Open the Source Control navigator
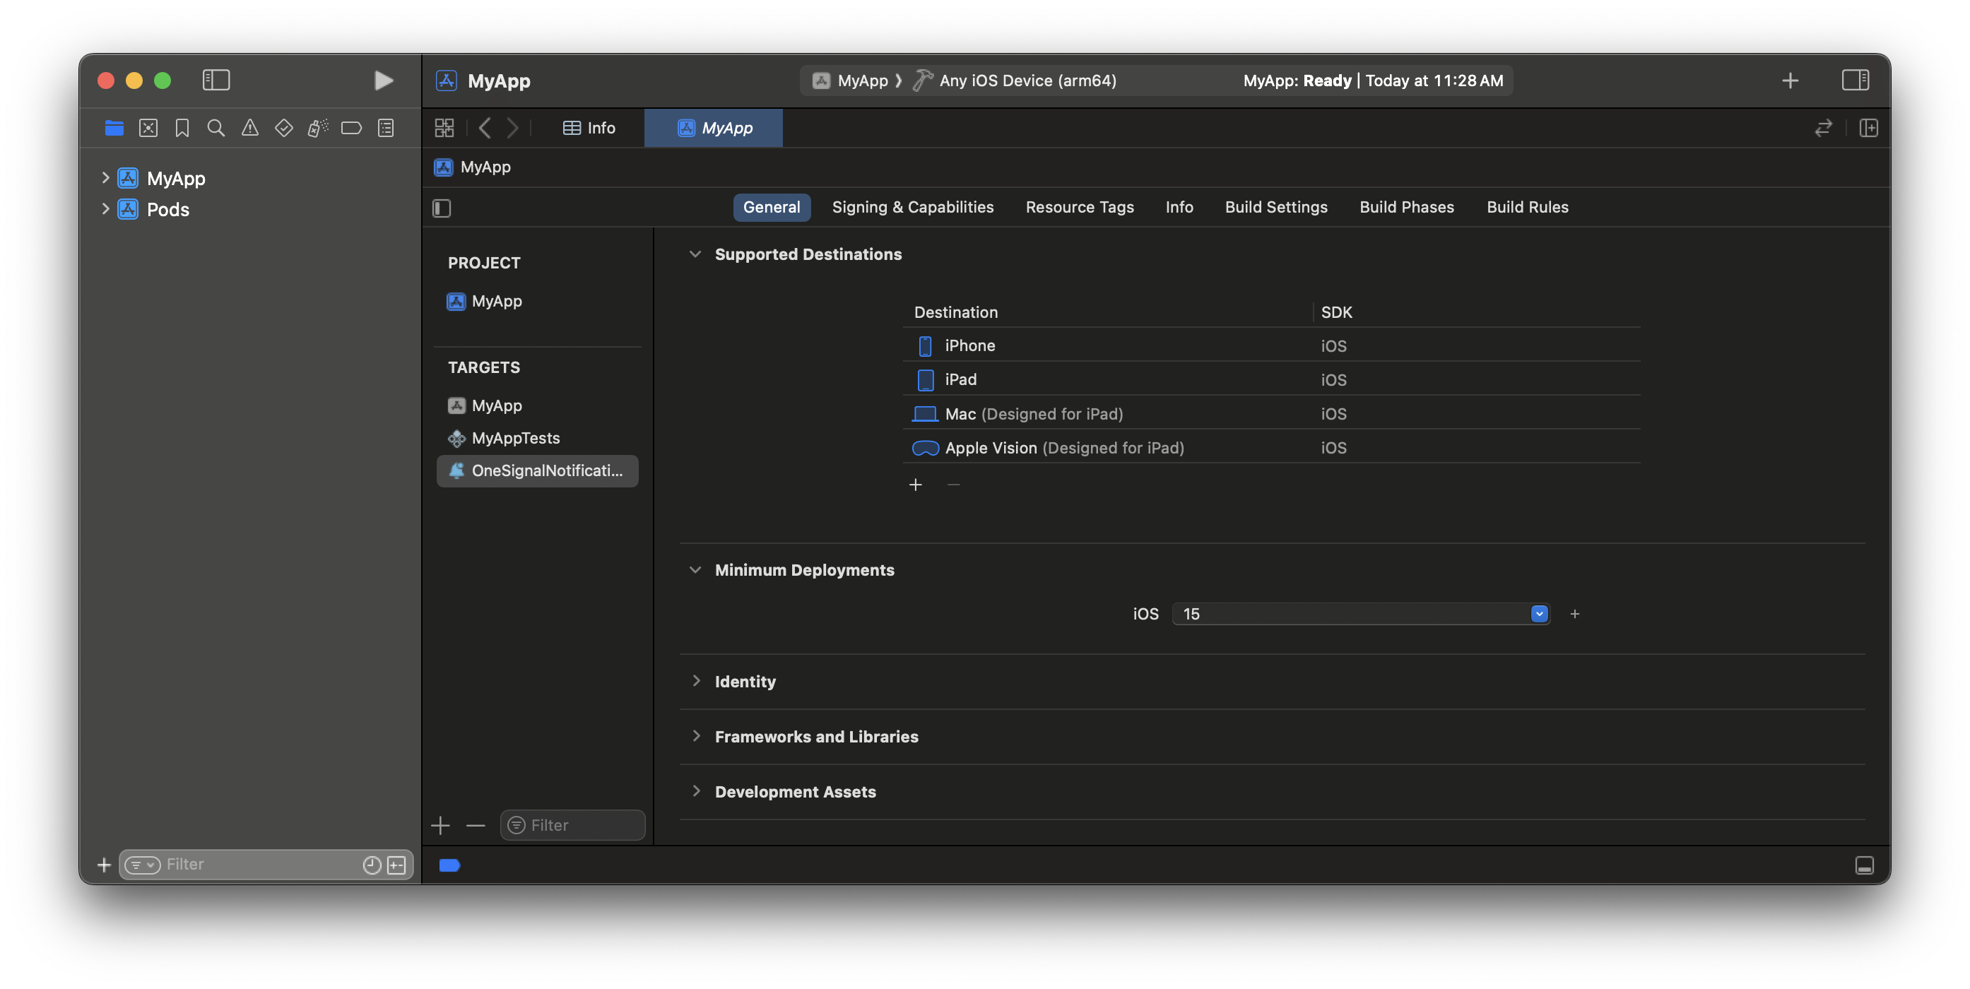The image size is (1970, 989). click(148, 128)
